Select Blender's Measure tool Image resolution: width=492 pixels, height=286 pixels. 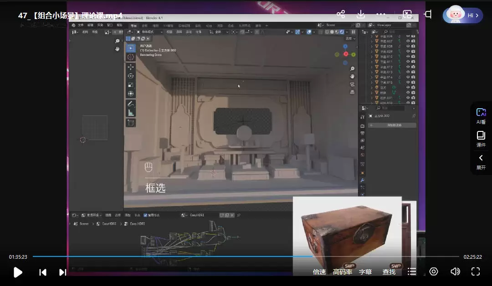(131, 113)
